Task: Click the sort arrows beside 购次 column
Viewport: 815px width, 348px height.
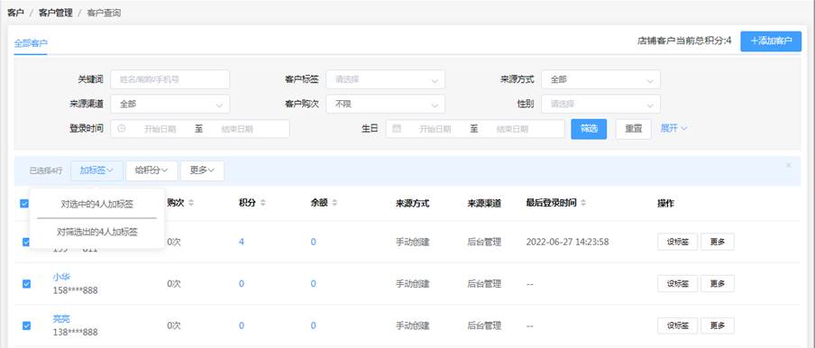Action: [x=191, y=204]
